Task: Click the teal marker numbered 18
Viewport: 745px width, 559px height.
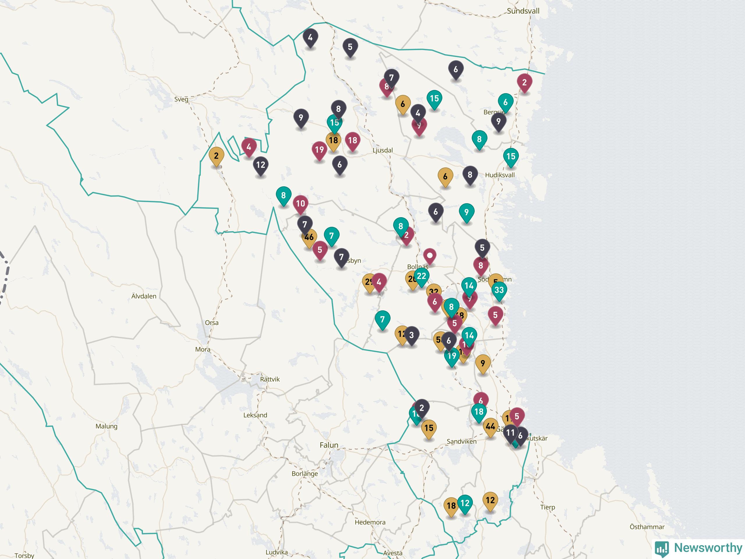Action: click(479, 411)
